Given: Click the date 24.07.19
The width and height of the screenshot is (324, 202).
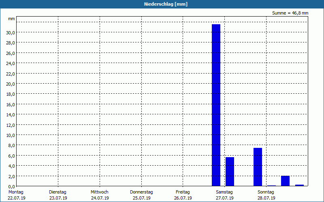Looking at the screenshot, I should (100, 198).
